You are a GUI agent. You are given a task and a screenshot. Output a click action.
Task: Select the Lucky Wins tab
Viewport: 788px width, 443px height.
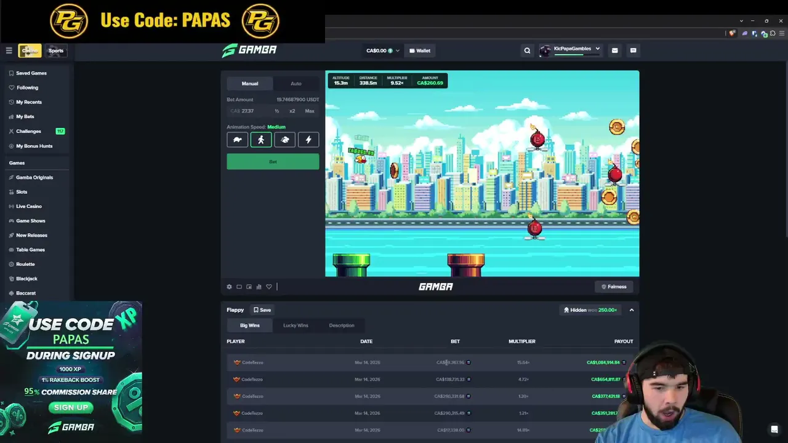[295, 325]
